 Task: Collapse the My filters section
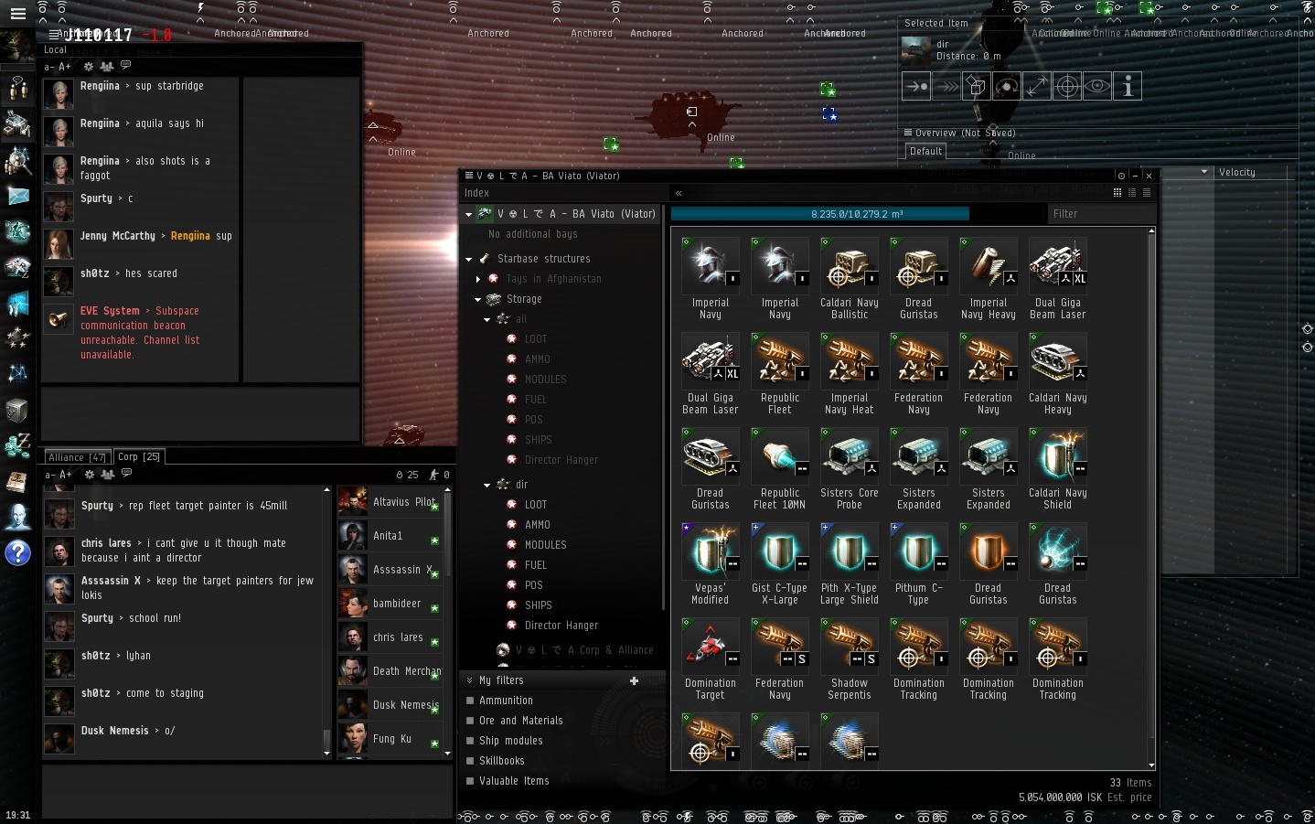(470, 680)
